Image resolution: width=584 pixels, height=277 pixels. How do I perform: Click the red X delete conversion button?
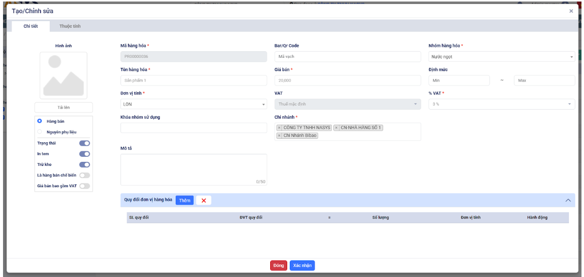click(x=203, y=201)
